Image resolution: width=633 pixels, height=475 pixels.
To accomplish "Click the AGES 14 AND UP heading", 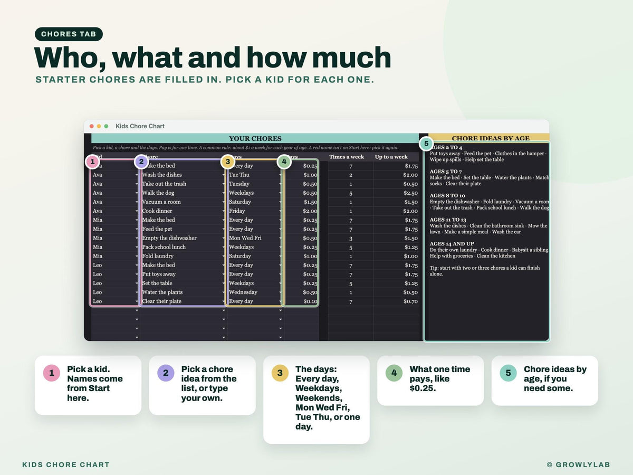I will point(452,244).
